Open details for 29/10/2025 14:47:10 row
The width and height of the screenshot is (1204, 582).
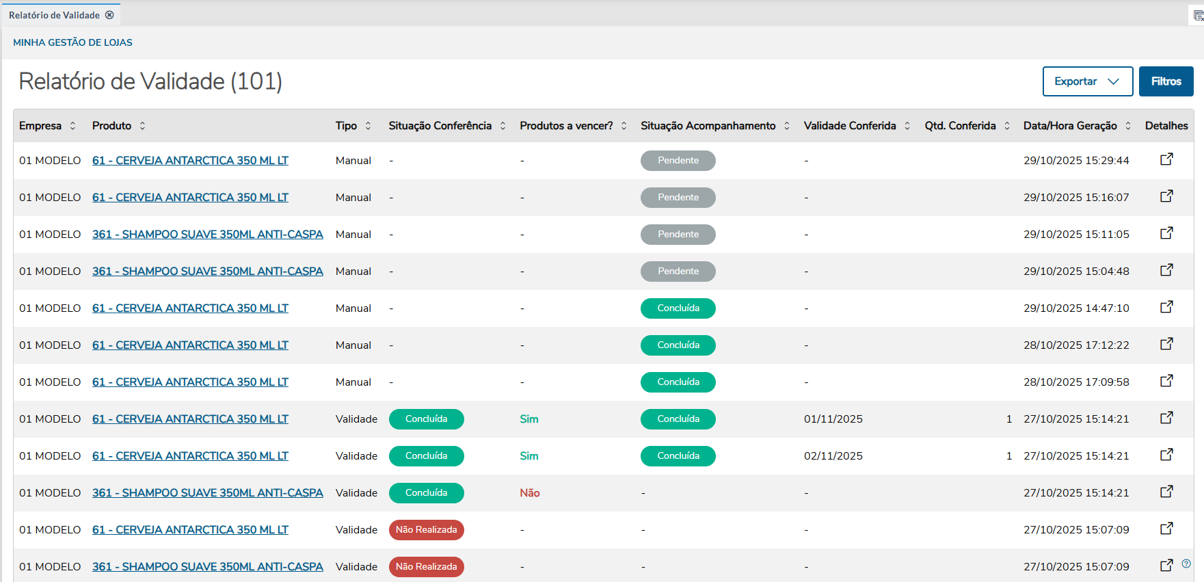(x=1166, y=307)
